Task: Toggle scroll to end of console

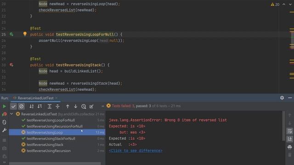Action: pos(290,139)
